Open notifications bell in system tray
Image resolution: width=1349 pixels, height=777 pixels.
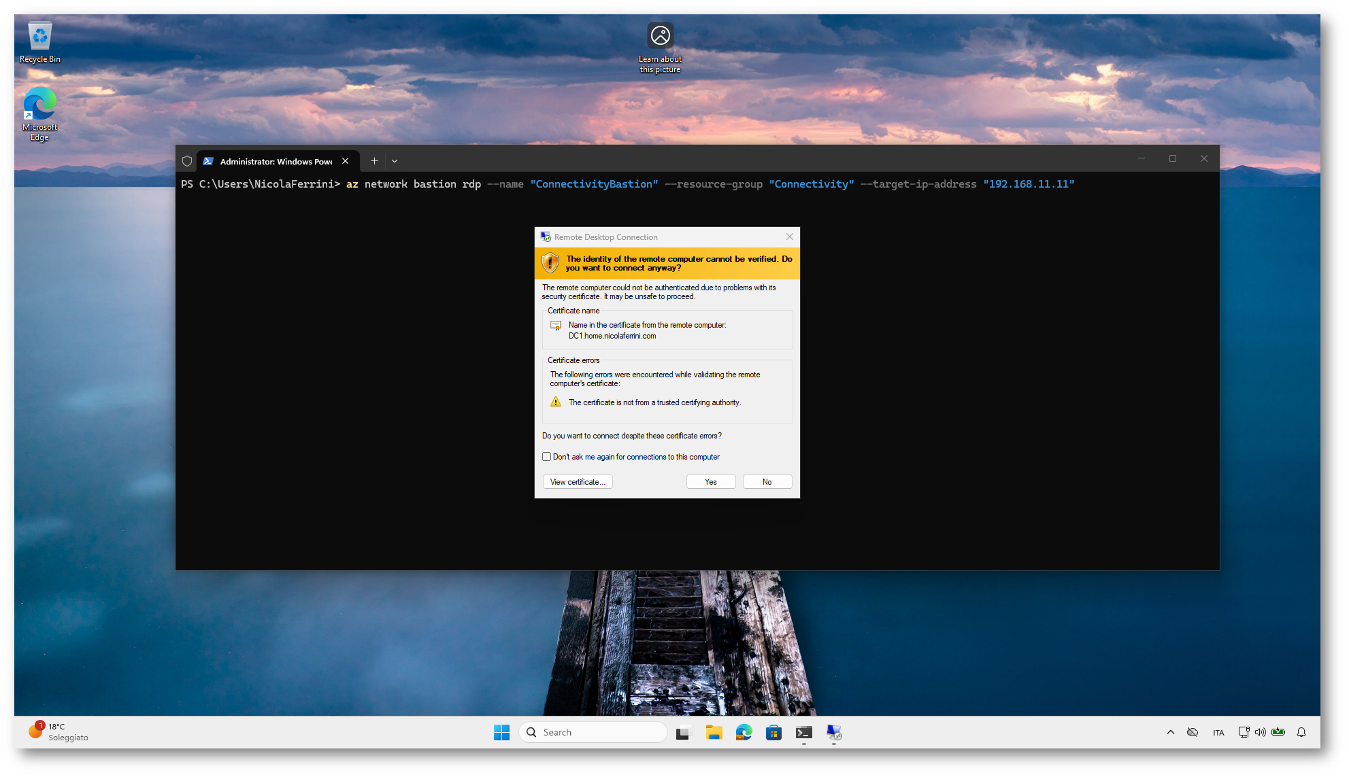pyautogui.click(x=1301, y=732)
